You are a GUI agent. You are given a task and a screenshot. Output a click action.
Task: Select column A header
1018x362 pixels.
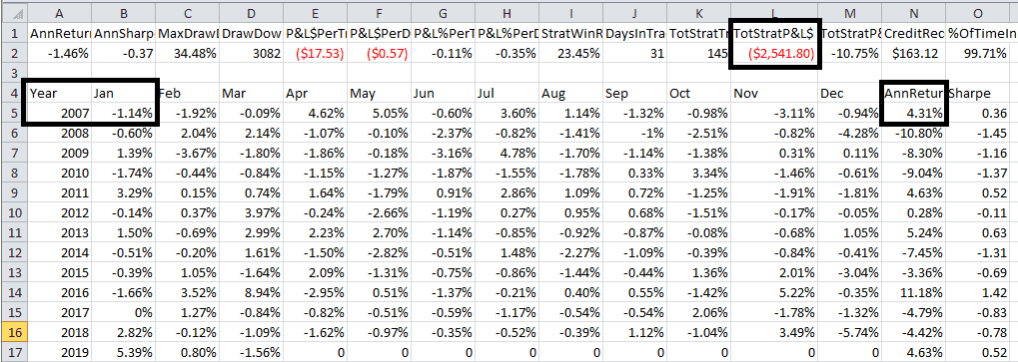click(59, 12)
